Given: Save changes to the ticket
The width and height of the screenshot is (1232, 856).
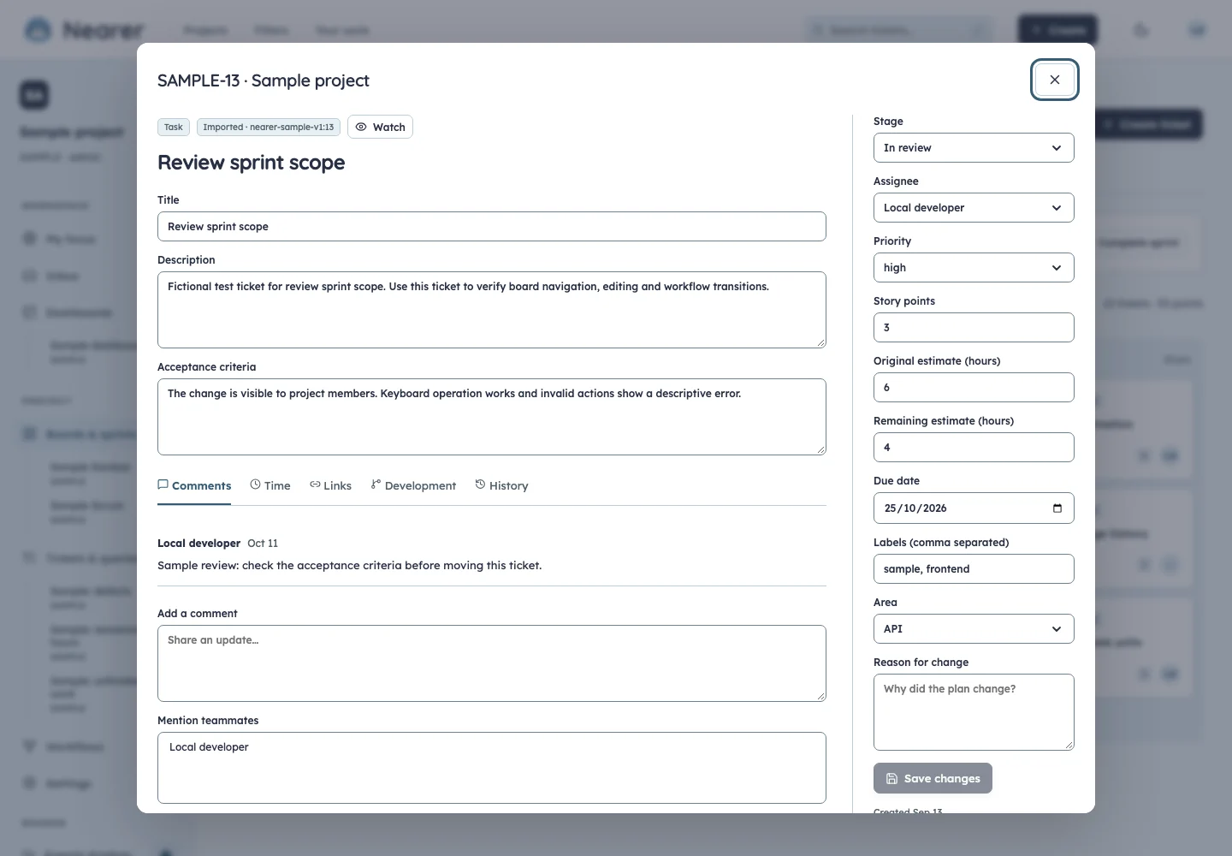Looking at the screenshot, I should (933, 778).
